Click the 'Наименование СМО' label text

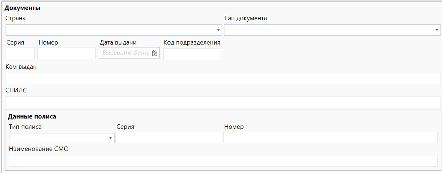39,149
